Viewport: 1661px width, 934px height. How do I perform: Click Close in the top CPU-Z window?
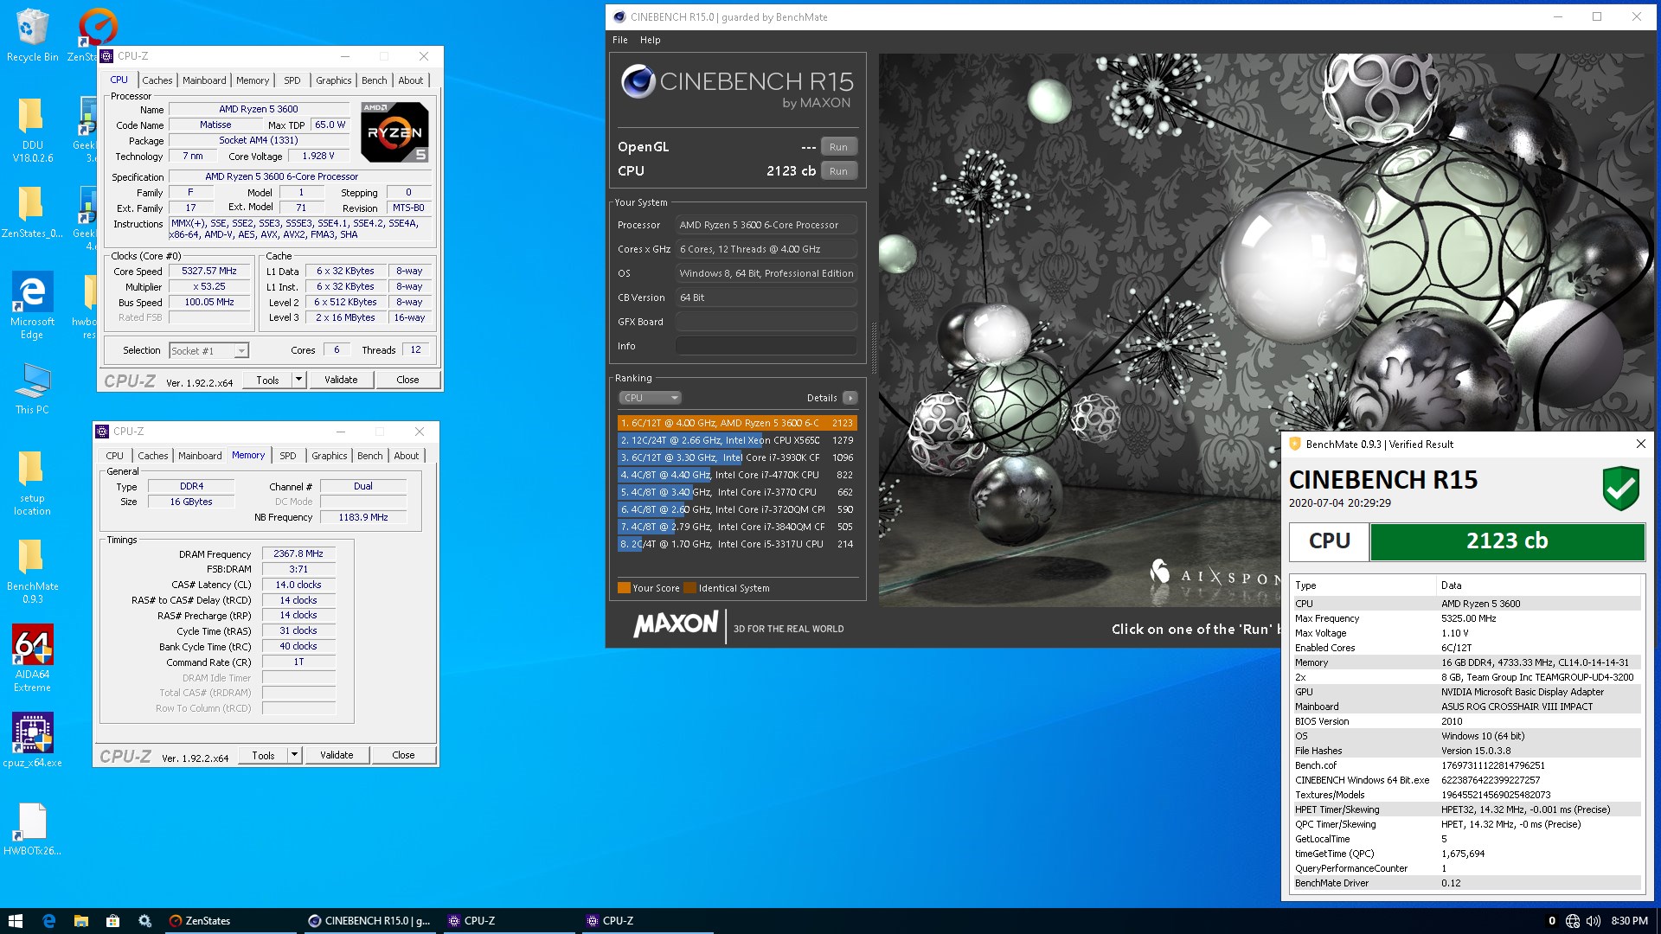[x=407, y=380]
